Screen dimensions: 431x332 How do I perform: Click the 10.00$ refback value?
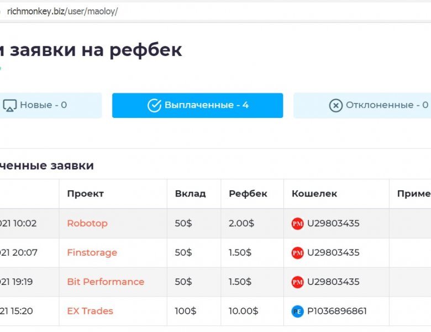243,311
